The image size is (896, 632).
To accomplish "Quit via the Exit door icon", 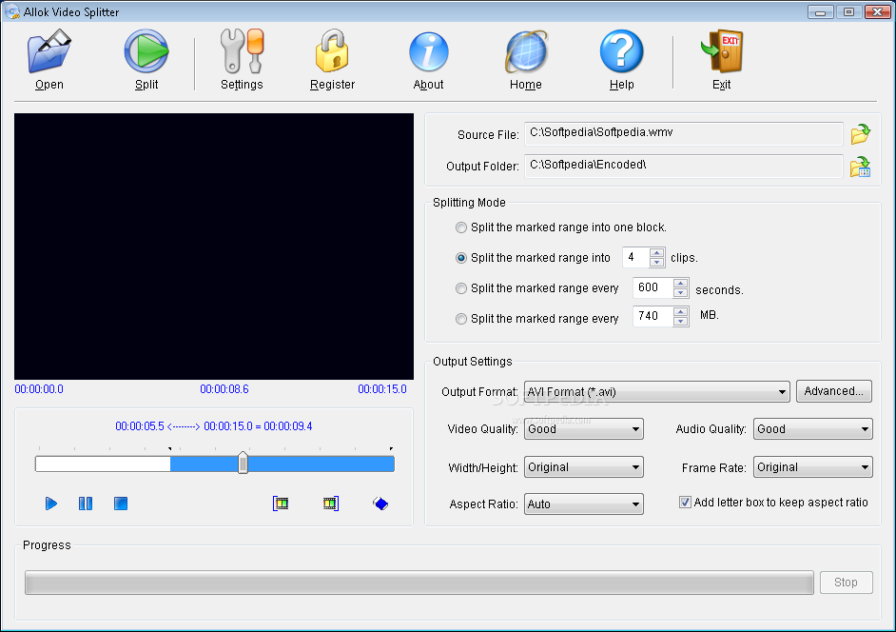I will tap(722, 52).
